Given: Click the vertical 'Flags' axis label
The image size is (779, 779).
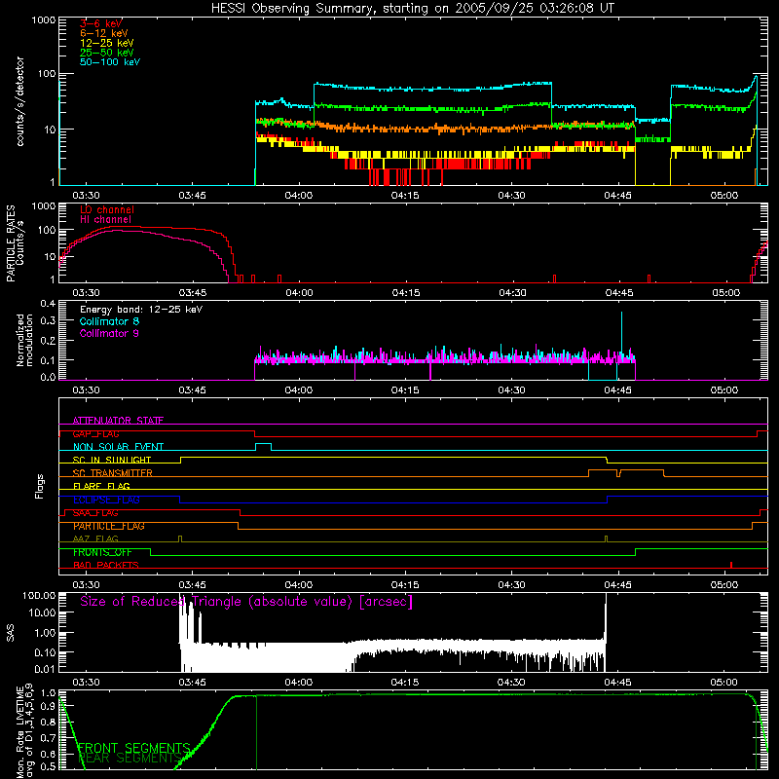Looking at the screenshot, I should [39, 486].
